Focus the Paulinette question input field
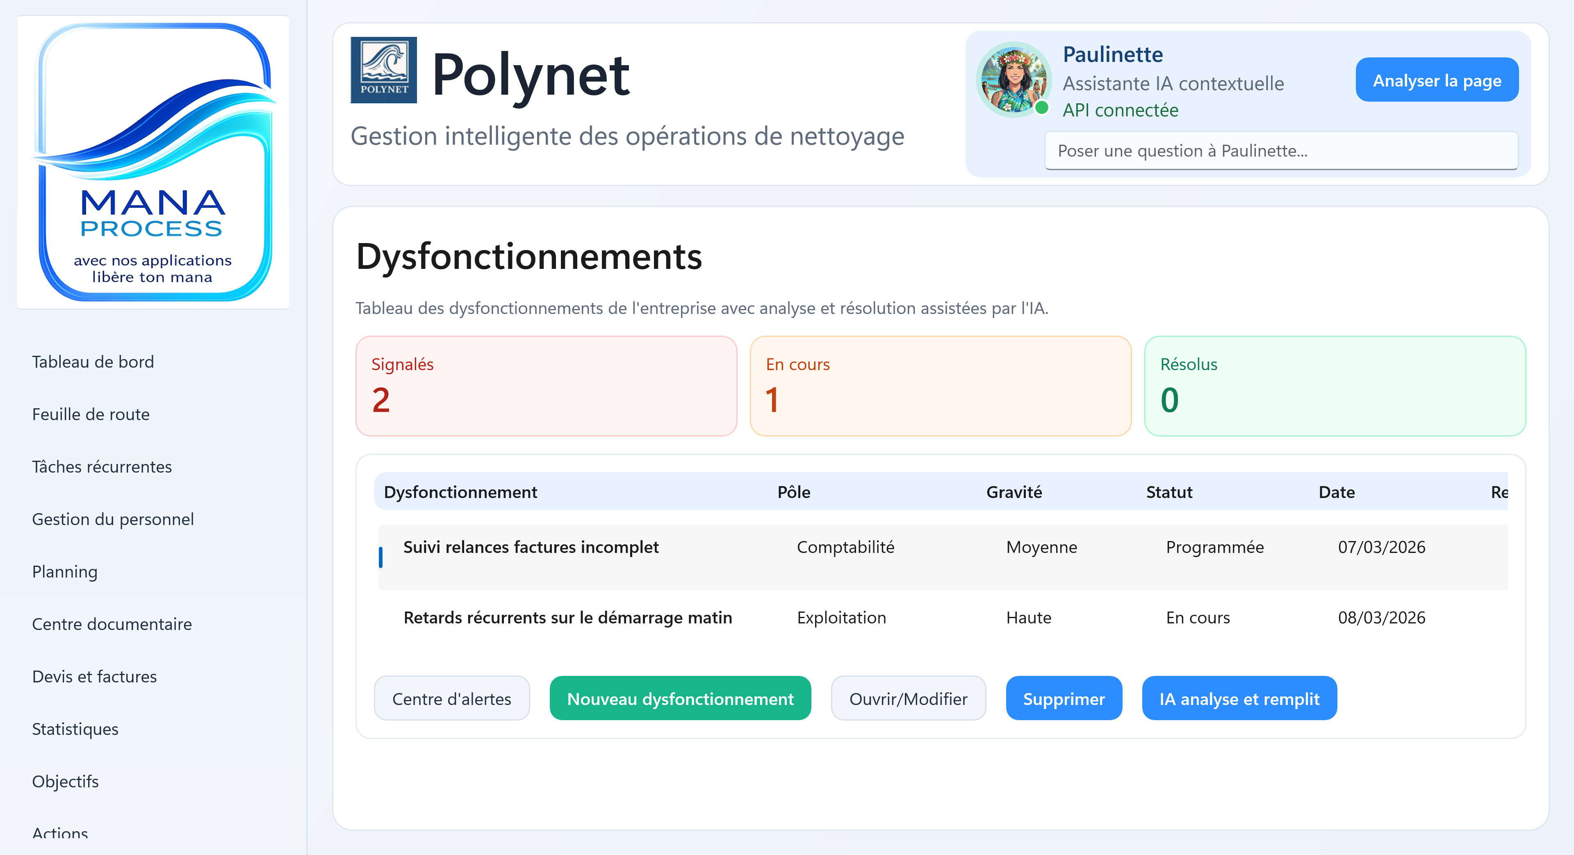Screen dimensions: 1574x855 1281,151
